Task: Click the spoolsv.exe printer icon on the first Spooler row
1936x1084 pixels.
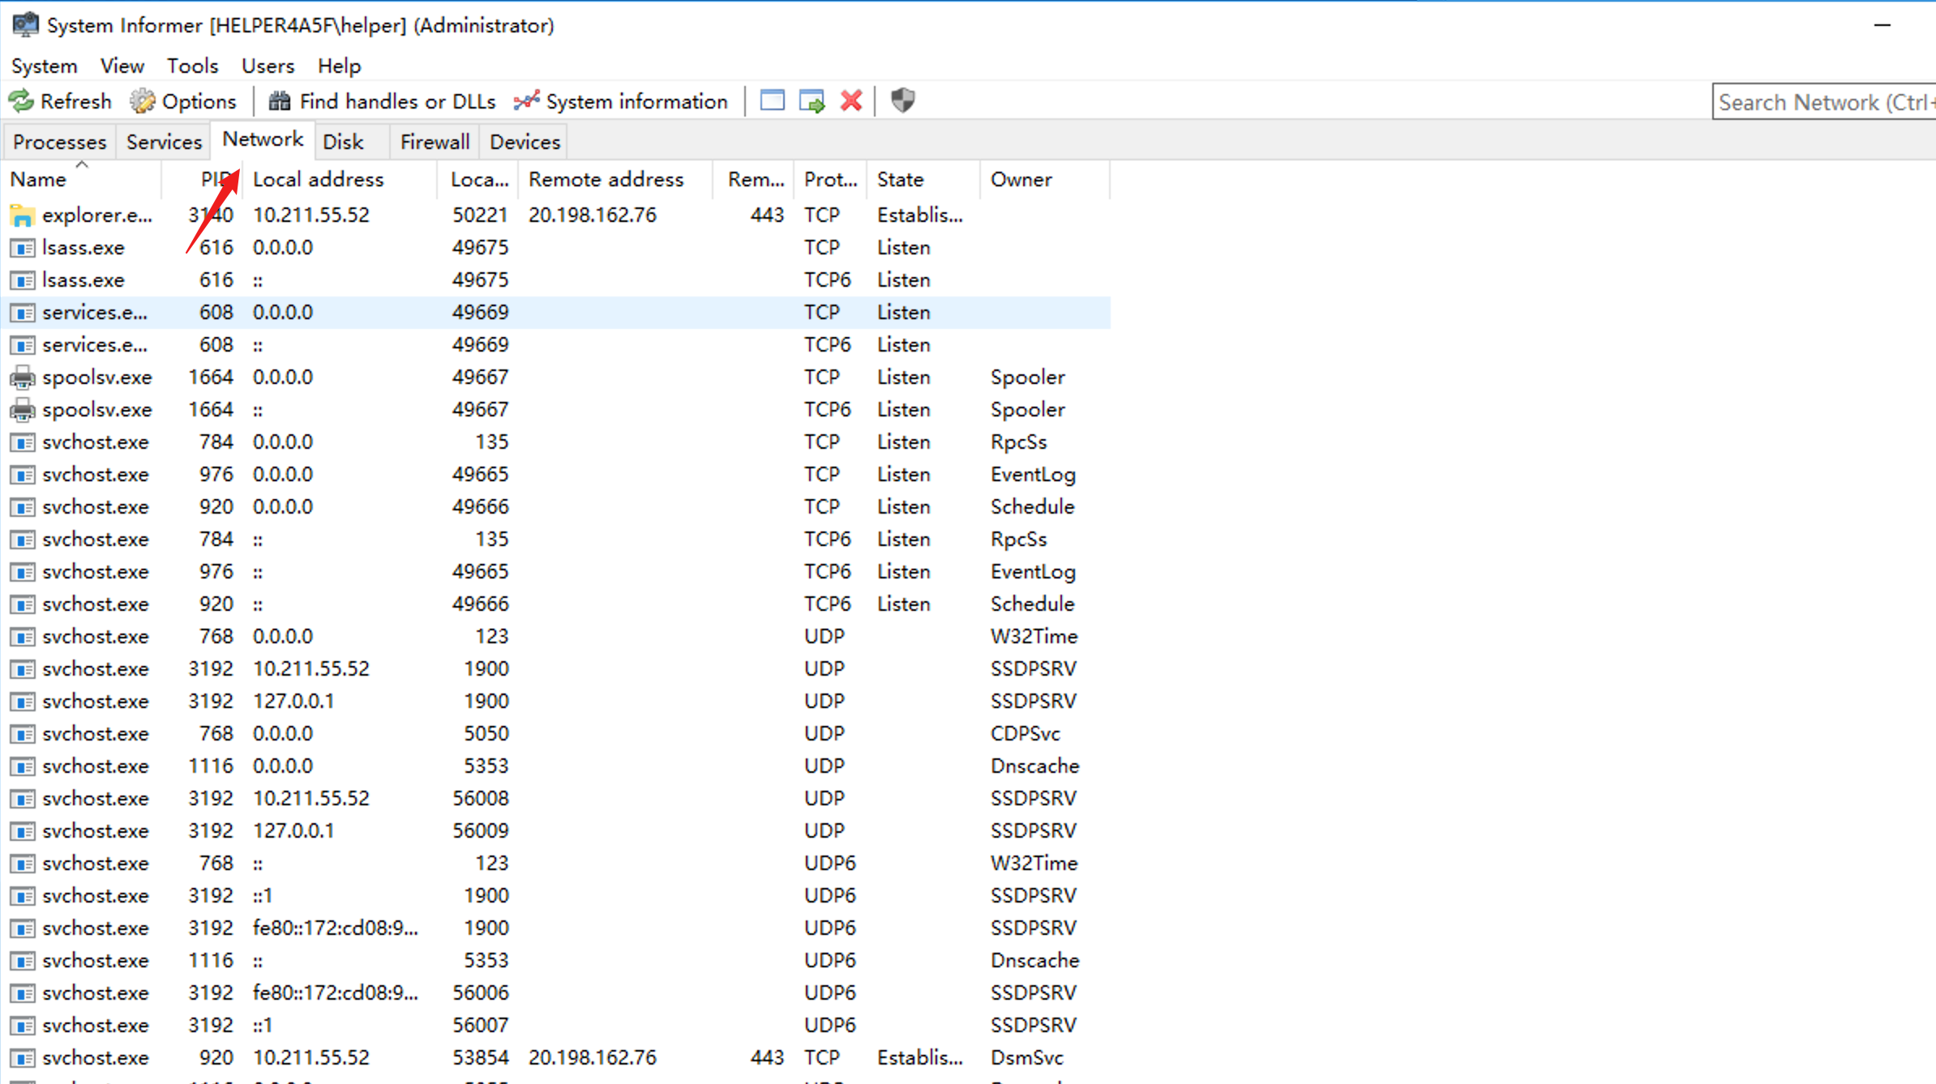Action: [22, 378]
